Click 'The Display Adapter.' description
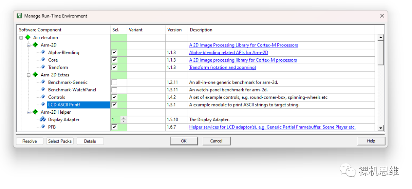Image resolution: width=412 pixels, height=189 pixels. click(x=209, y=120)
